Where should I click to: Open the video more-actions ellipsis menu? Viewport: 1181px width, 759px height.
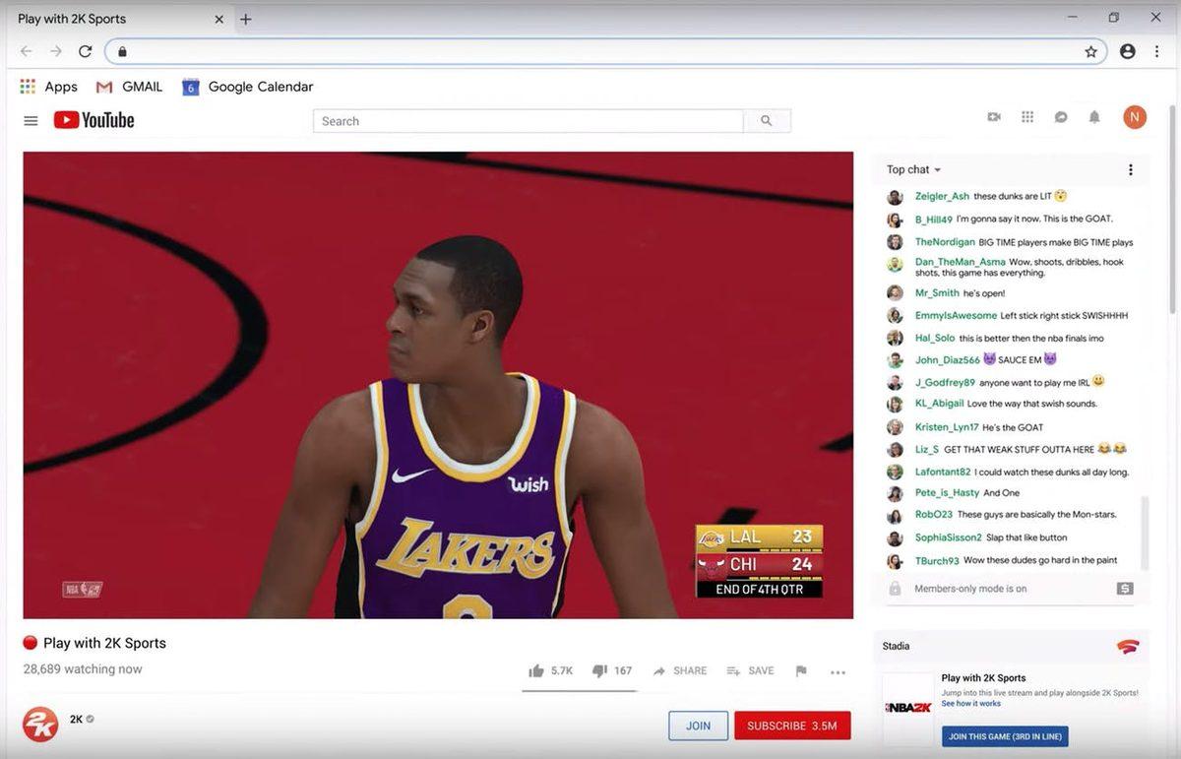(x=838, y=670)
